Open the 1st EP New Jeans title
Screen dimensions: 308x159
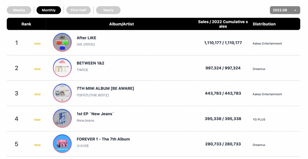[x=95, y=114]
